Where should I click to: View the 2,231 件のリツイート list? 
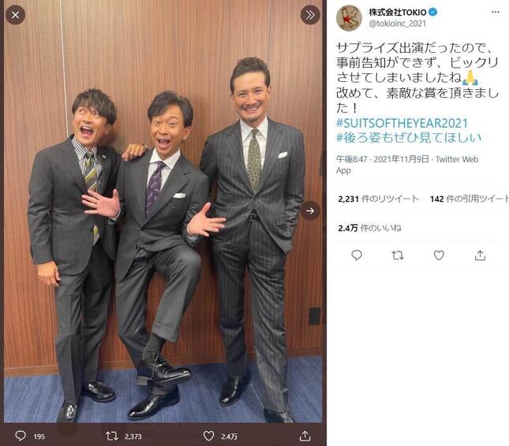point(379,199)
